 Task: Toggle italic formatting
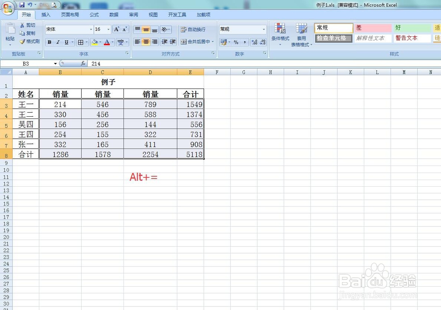click(x=58, y=42)
